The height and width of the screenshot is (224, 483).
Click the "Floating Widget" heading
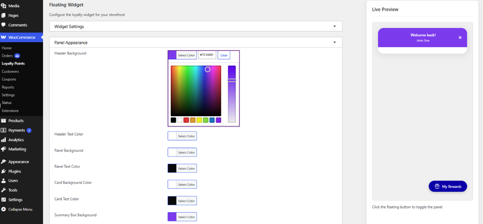(x=66, y=5)
